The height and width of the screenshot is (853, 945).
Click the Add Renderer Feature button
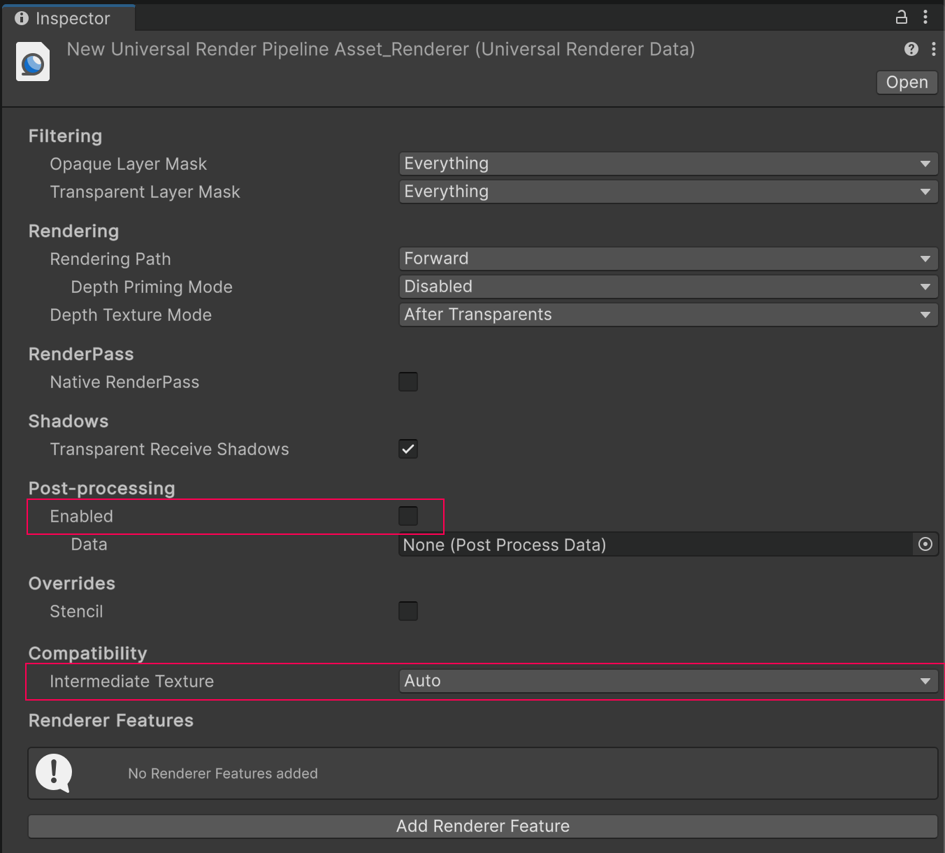tap(482, 826)
